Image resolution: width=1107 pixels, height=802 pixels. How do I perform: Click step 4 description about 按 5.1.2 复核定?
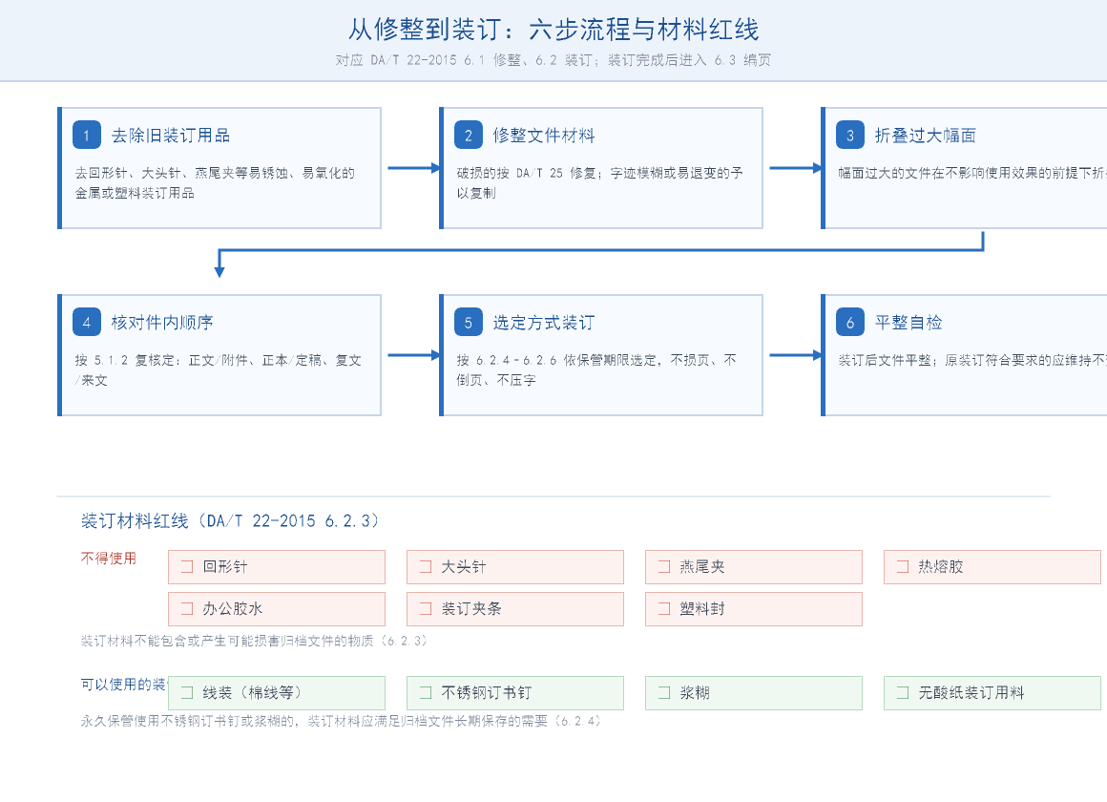click(x=219, y=370)
